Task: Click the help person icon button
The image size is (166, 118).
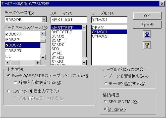Action: pyautogui.click(x=147, y=34)
